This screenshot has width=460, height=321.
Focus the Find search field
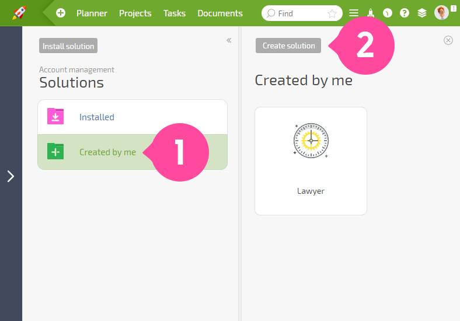click(302, 13)
